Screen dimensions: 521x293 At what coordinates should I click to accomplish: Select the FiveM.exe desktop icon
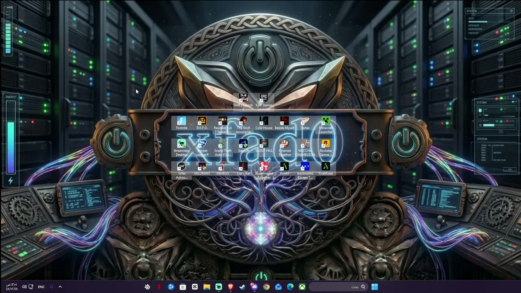click(326, 169)
